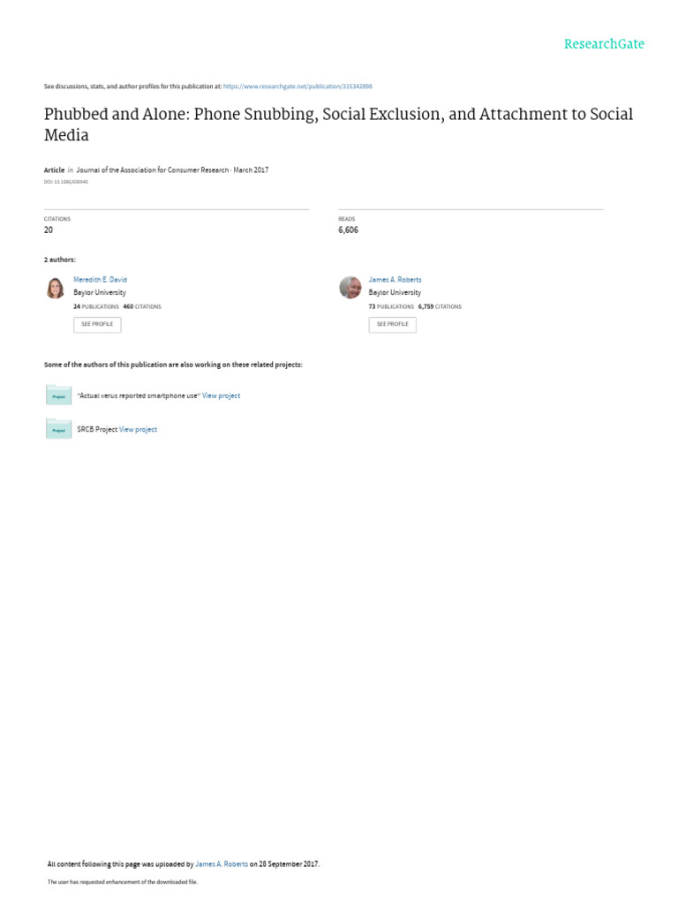The image size is (678, 904).
Task: Open the ResearchGate publication URL link
Action: [298, 87]
